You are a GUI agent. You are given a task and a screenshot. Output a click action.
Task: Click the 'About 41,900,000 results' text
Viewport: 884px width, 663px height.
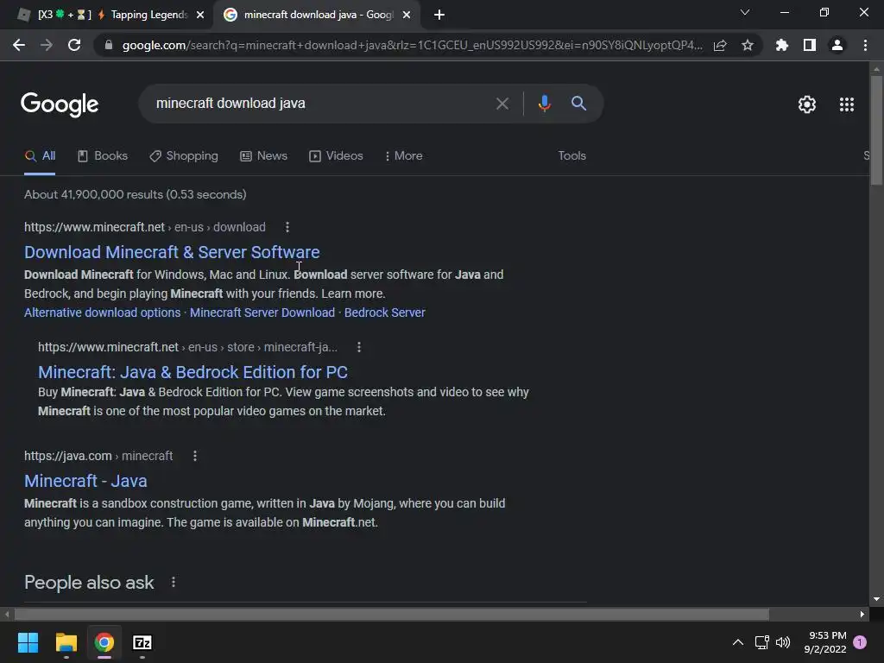click(x=136, y=195)
